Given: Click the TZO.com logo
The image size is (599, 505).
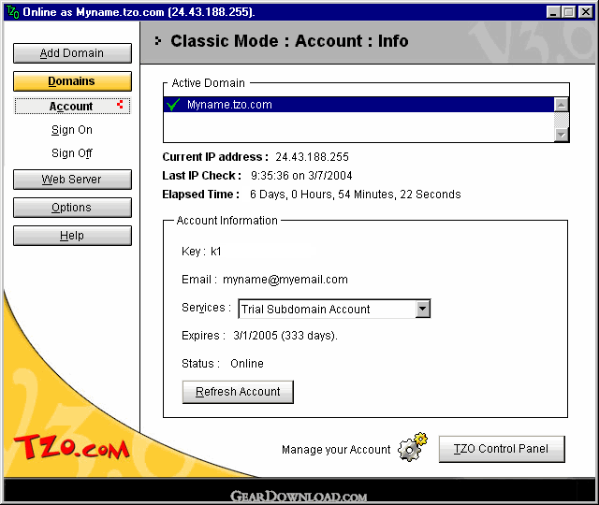Looking at the screenshot, I should point(71,447).
